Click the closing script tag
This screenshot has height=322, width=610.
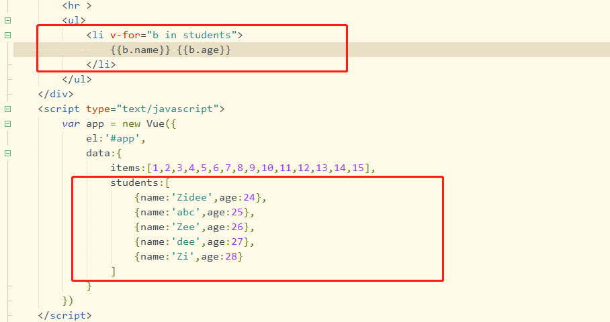pos(65,315)
